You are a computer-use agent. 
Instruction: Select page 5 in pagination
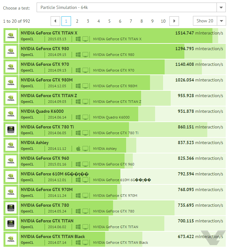[x=109, y=21]
